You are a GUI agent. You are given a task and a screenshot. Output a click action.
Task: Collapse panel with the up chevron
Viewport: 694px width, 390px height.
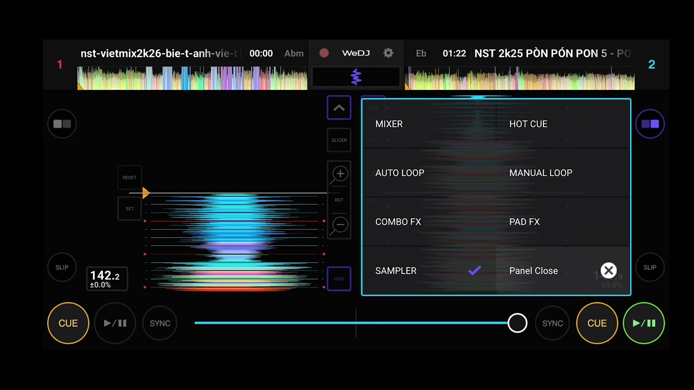tap(339, 108)
